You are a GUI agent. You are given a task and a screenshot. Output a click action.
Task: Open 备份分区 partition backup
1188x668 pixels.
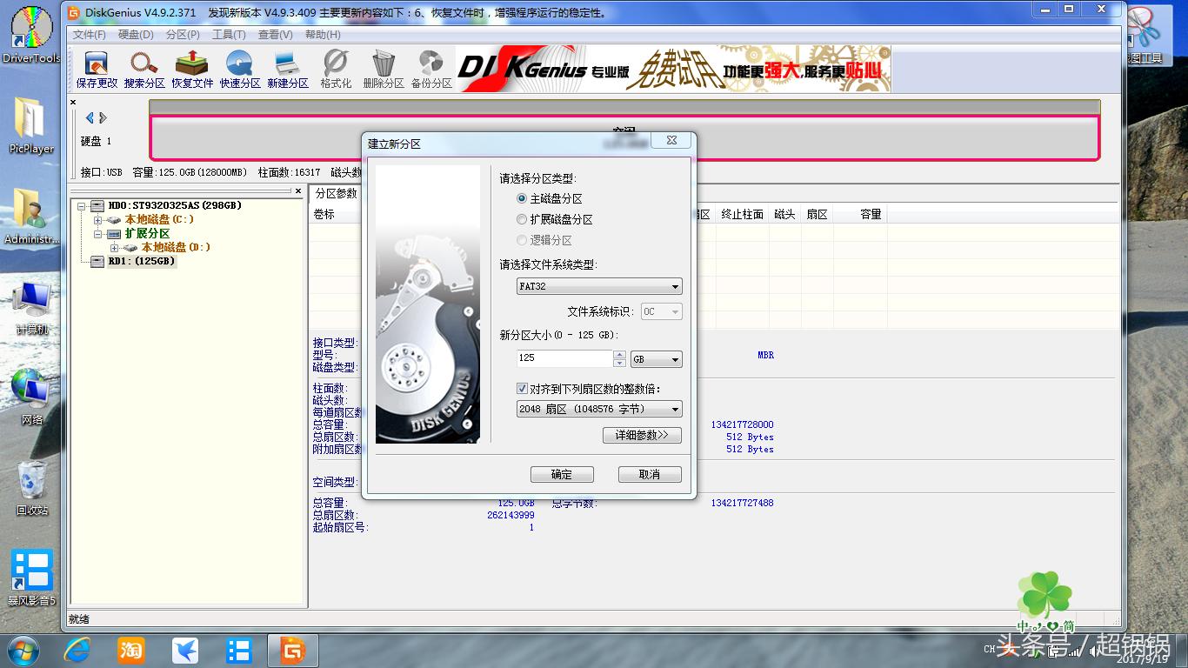click(x=430, y=69)
